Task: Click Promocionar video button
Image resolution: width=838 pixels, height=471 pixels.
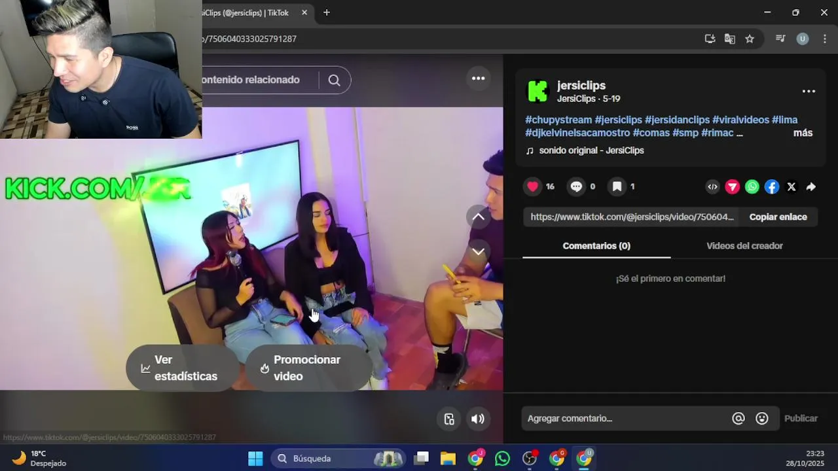Action: pos(308,368)
